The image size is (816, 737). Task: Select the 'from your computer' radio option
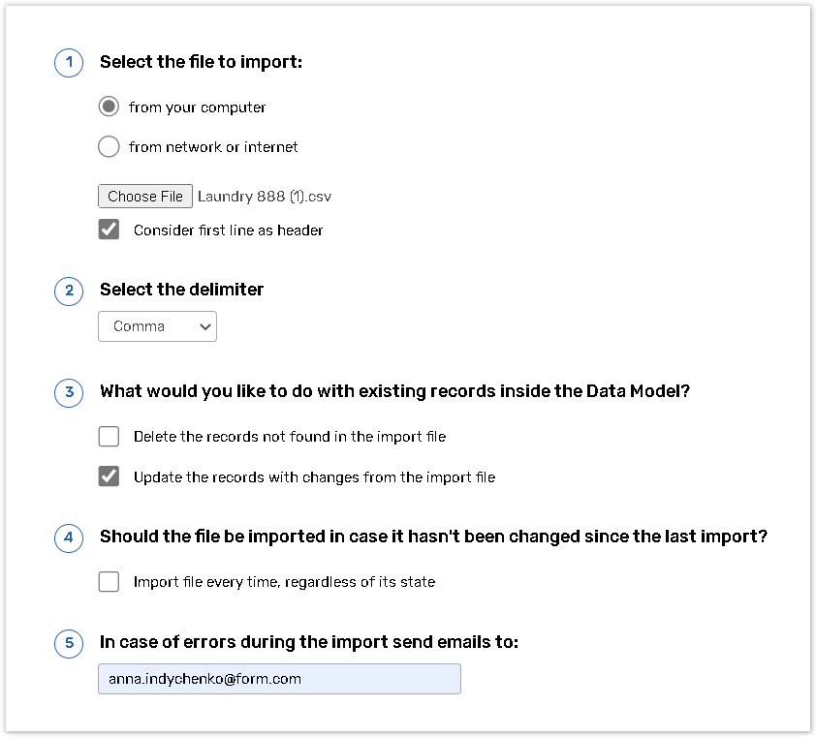click(110, 107)
